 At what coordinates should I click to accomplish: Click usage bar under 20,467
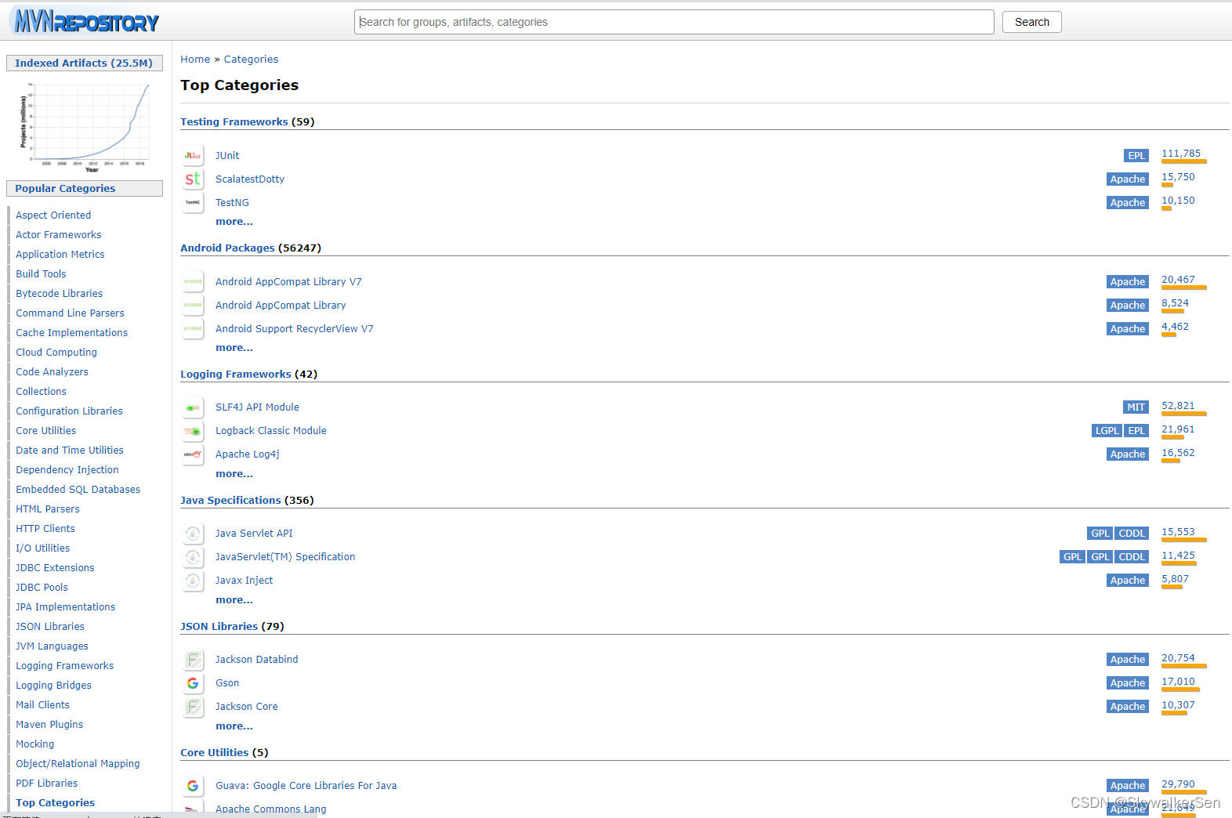pos(1184,288)
